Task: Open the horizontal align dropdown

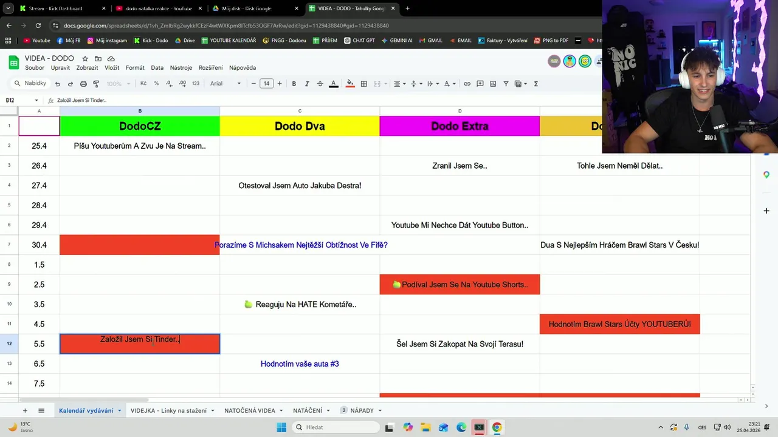Action: click(x=399, y=84)
